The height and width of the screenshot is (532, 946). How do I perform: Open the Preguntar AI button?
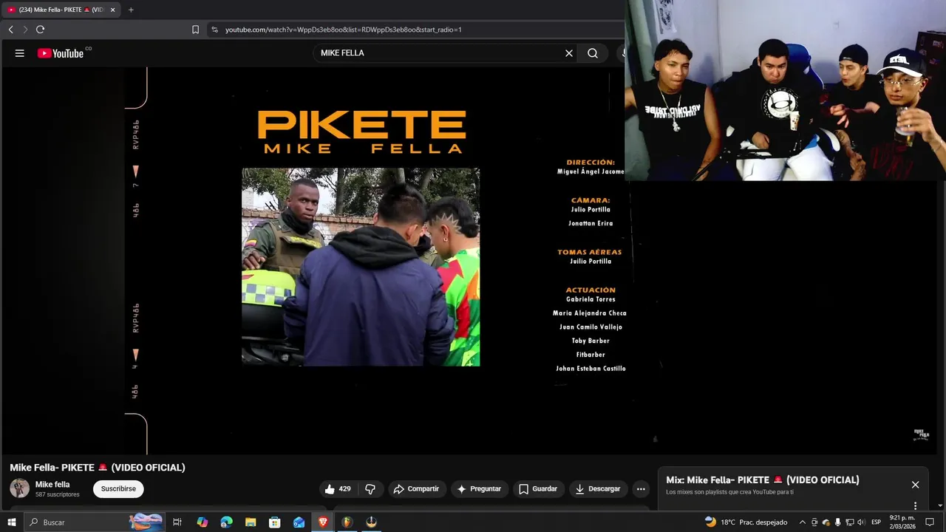click(479, 489)
